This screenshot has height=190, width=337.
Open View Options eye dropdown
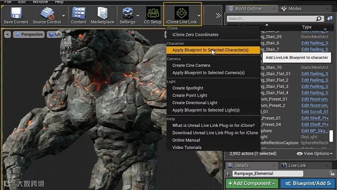pyautogui.click(x=315, y=154)
